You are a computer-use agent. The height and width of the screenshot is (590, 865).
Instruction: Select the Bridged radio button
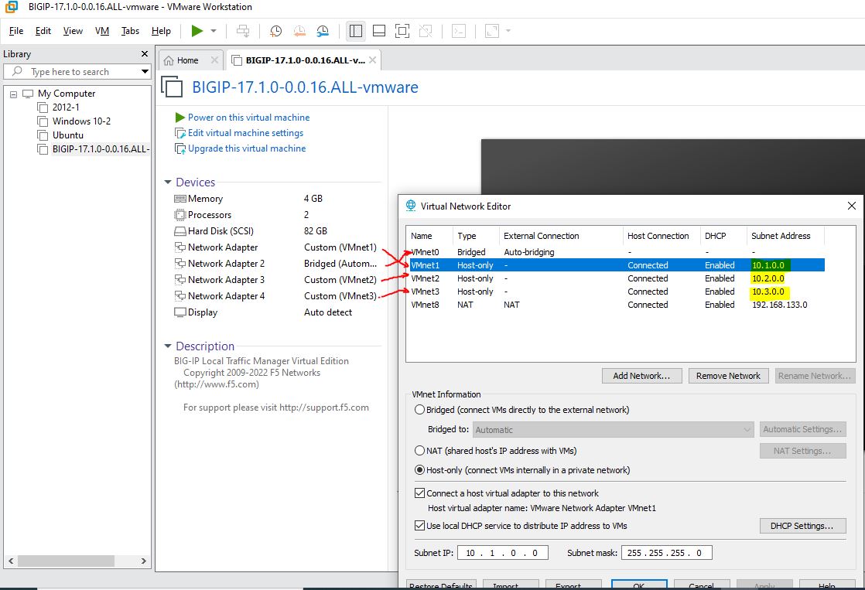tap(420, 410)
